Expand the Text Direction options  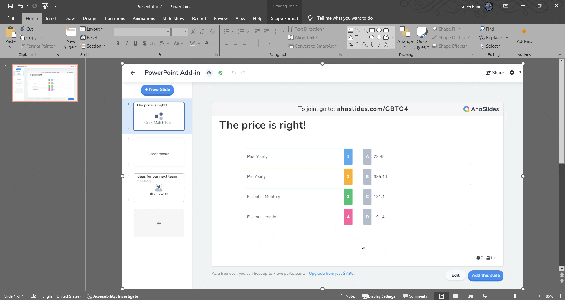pyautogui.click(x=324, y=29)
